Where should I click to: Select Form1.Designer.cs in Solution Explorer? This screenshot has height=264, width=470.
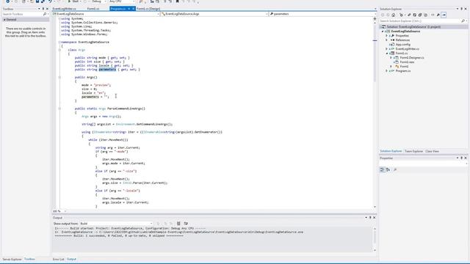tap(411, 57)
